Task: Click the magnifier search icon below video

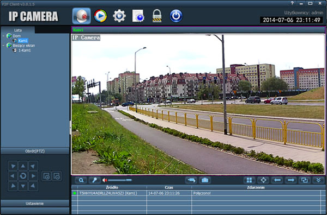Action: pyautogui.click(x=81, y=180)
